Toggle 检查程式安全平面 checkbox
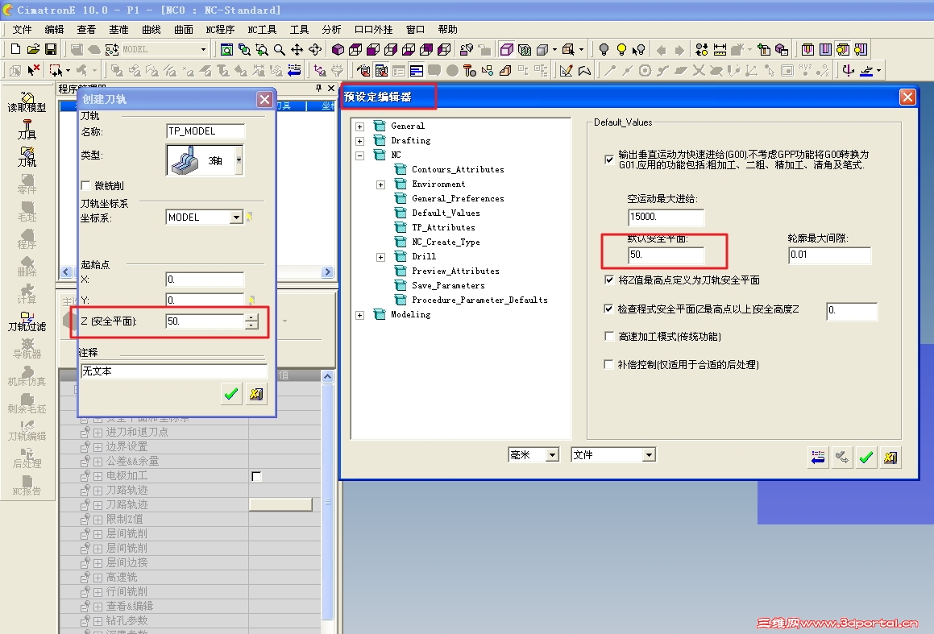 tap(608, 309)
